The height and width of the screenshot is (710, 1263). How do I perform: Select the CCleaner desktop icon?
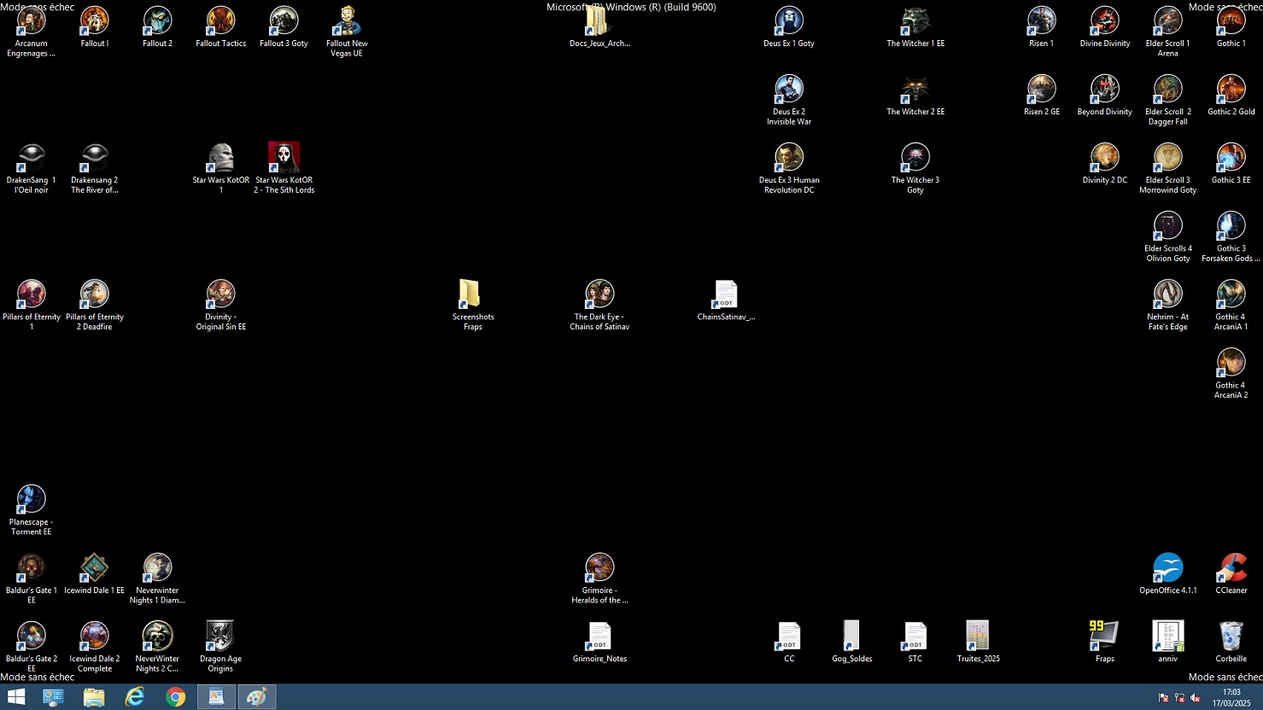click(x=1231, y=567)
